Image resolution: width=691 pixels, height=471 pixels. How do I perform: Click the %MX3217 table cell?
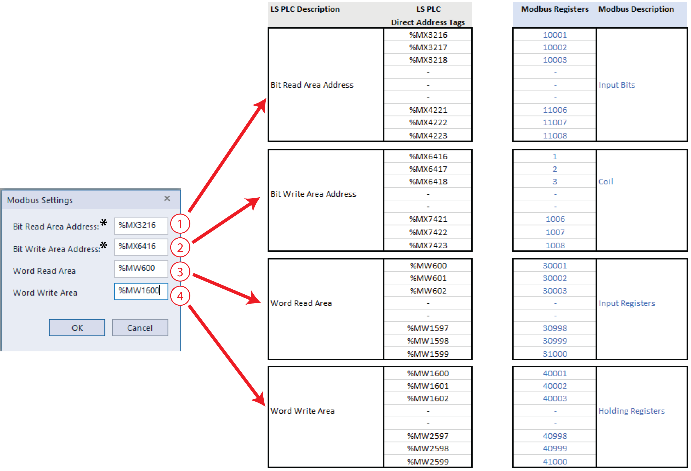pos(428,47)
